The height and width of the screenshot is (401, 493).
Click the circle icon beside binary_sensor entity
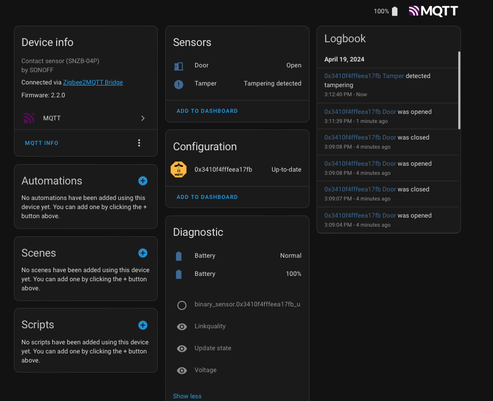tap(182, 305)
